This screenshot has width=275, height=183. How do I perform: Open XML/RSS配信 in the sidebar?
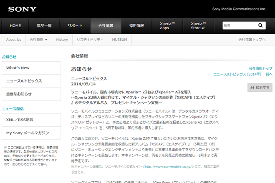pos(31,120)
